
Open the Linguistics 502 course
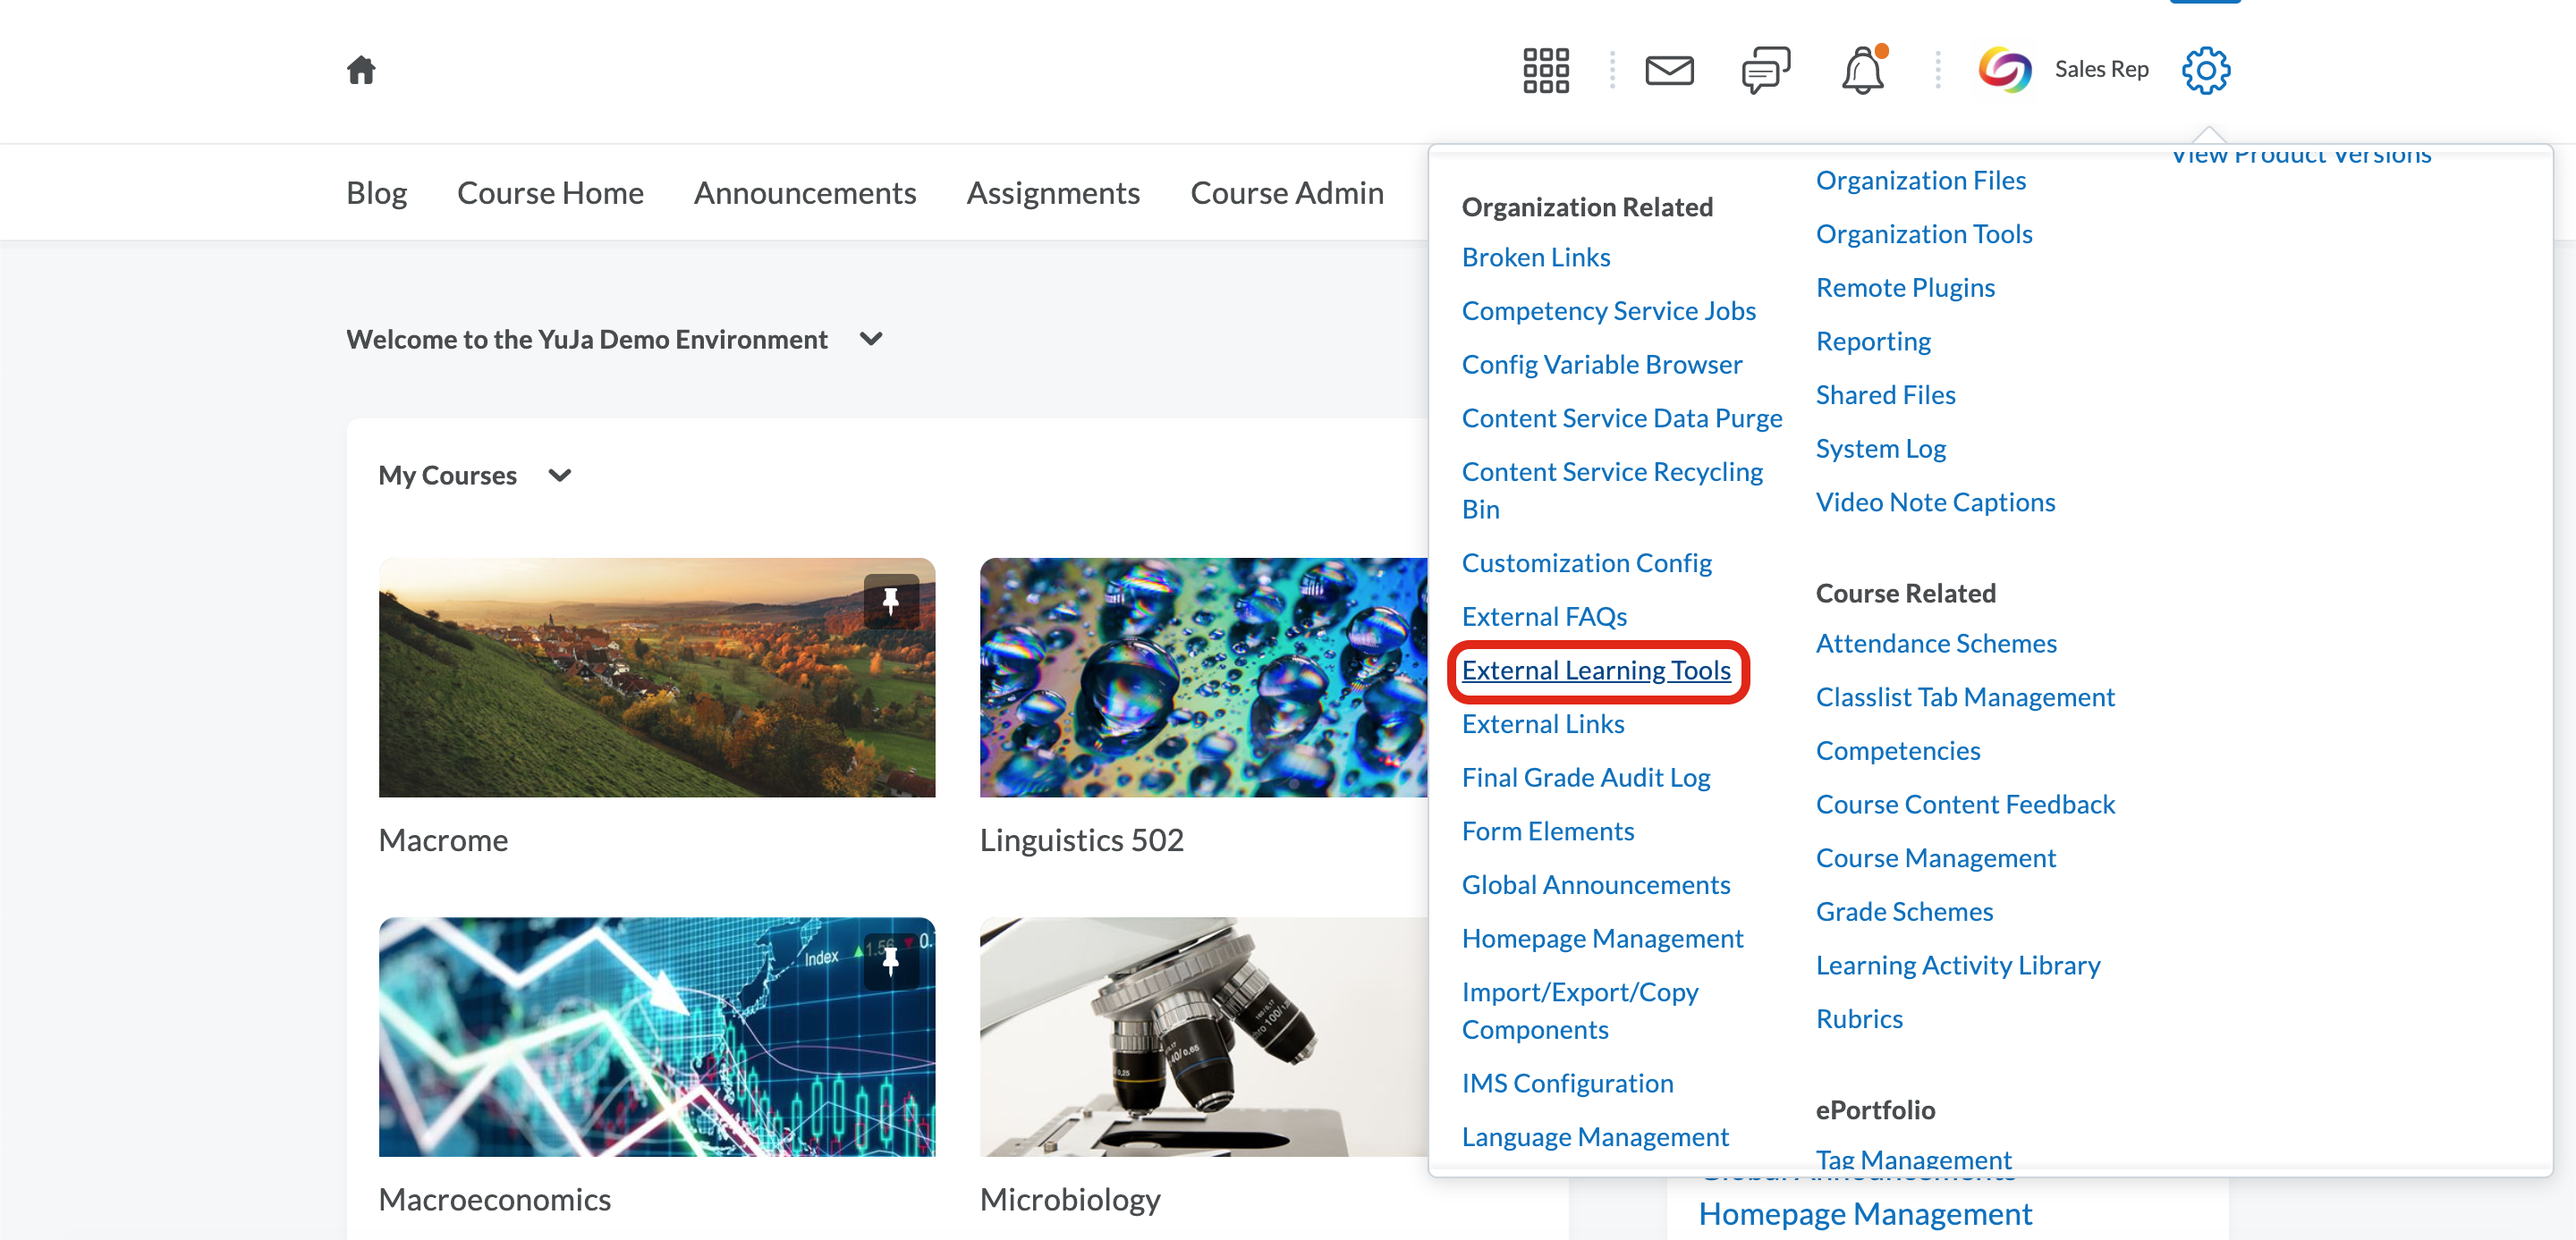click(1203, 679)
